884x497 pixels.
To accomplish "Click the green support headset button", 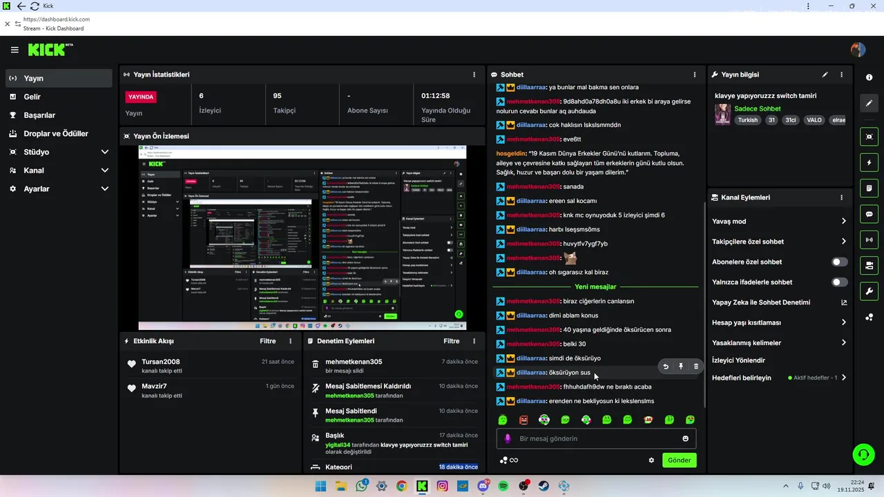I will (863, 454).
